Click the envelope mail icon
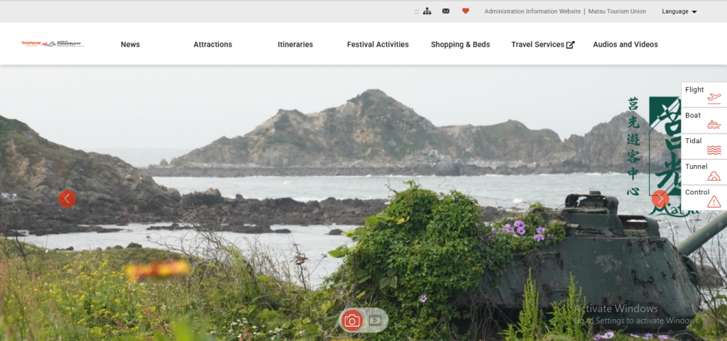This screenshot has width=727, height=341. (x=446, y=11)
